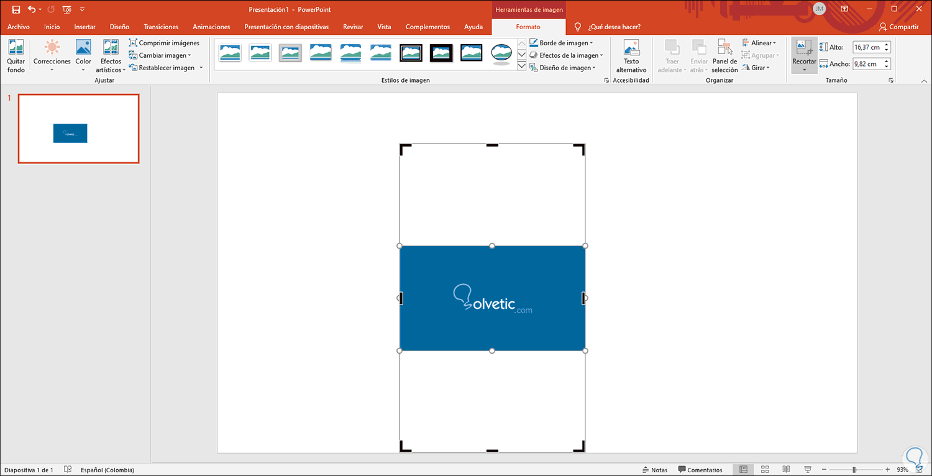Viewport: 932px width, 476px height.
Task: Open the Customize Quick Access Toolbar arrow
Action: [83, 9]
